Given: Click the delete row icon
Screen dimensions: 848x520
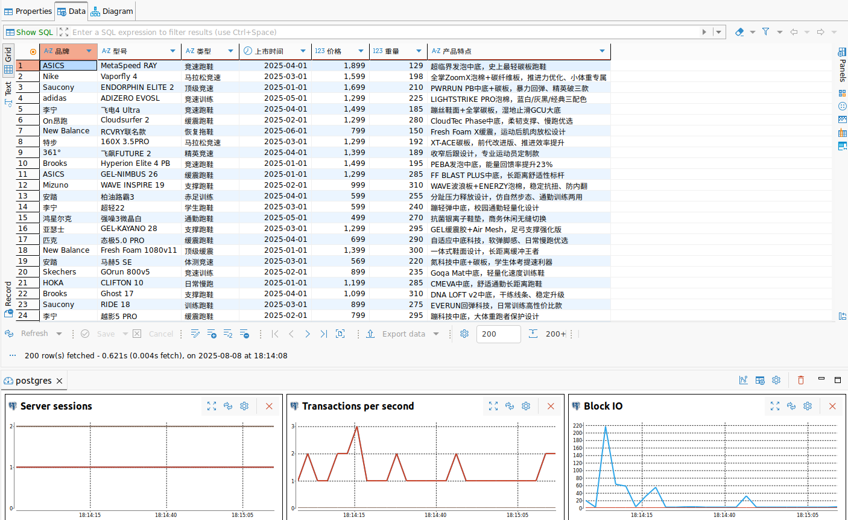Looking at the screenshot, I should (x=244, y=334).
